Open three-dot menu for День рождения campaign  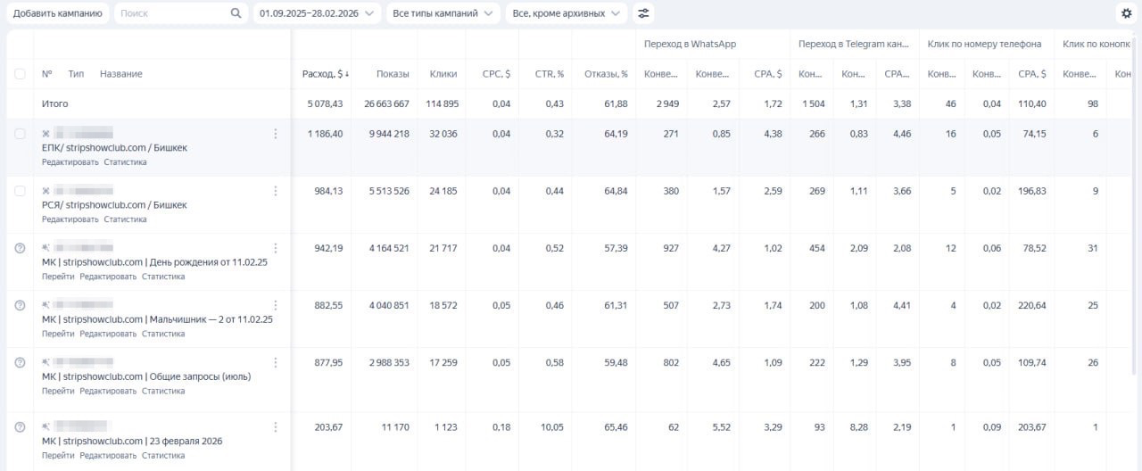275,248
